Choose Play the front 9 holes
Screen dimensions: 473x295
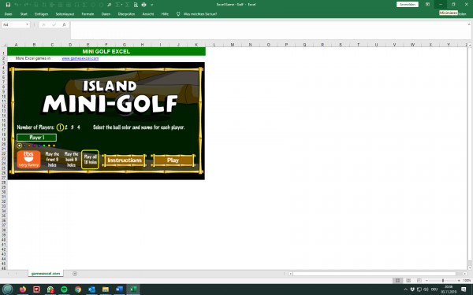point(52,159)
